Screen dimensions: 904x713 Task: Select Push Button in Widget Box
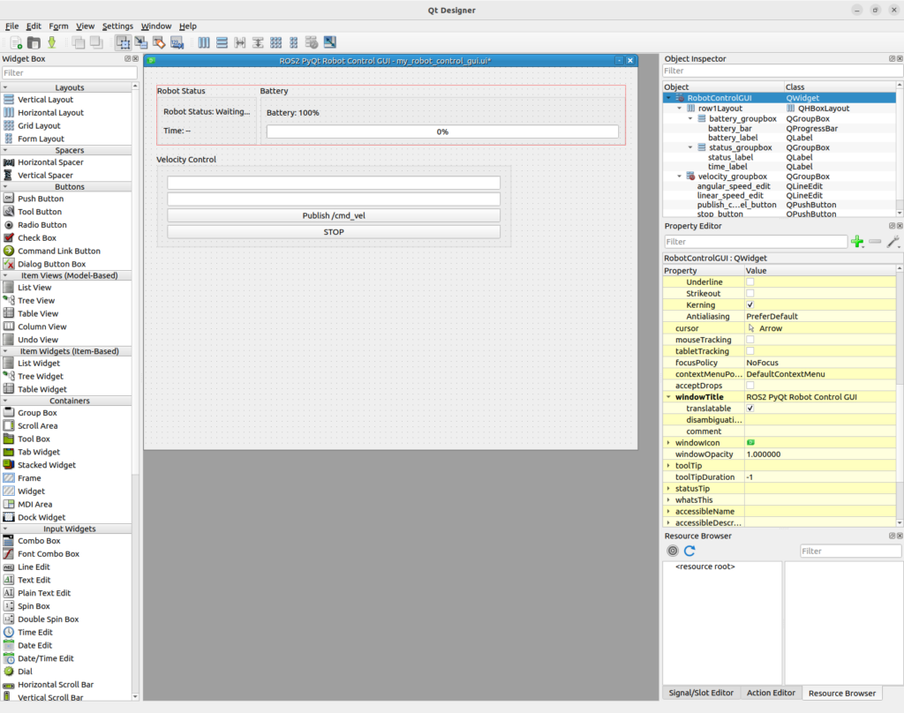pos(41,199)
